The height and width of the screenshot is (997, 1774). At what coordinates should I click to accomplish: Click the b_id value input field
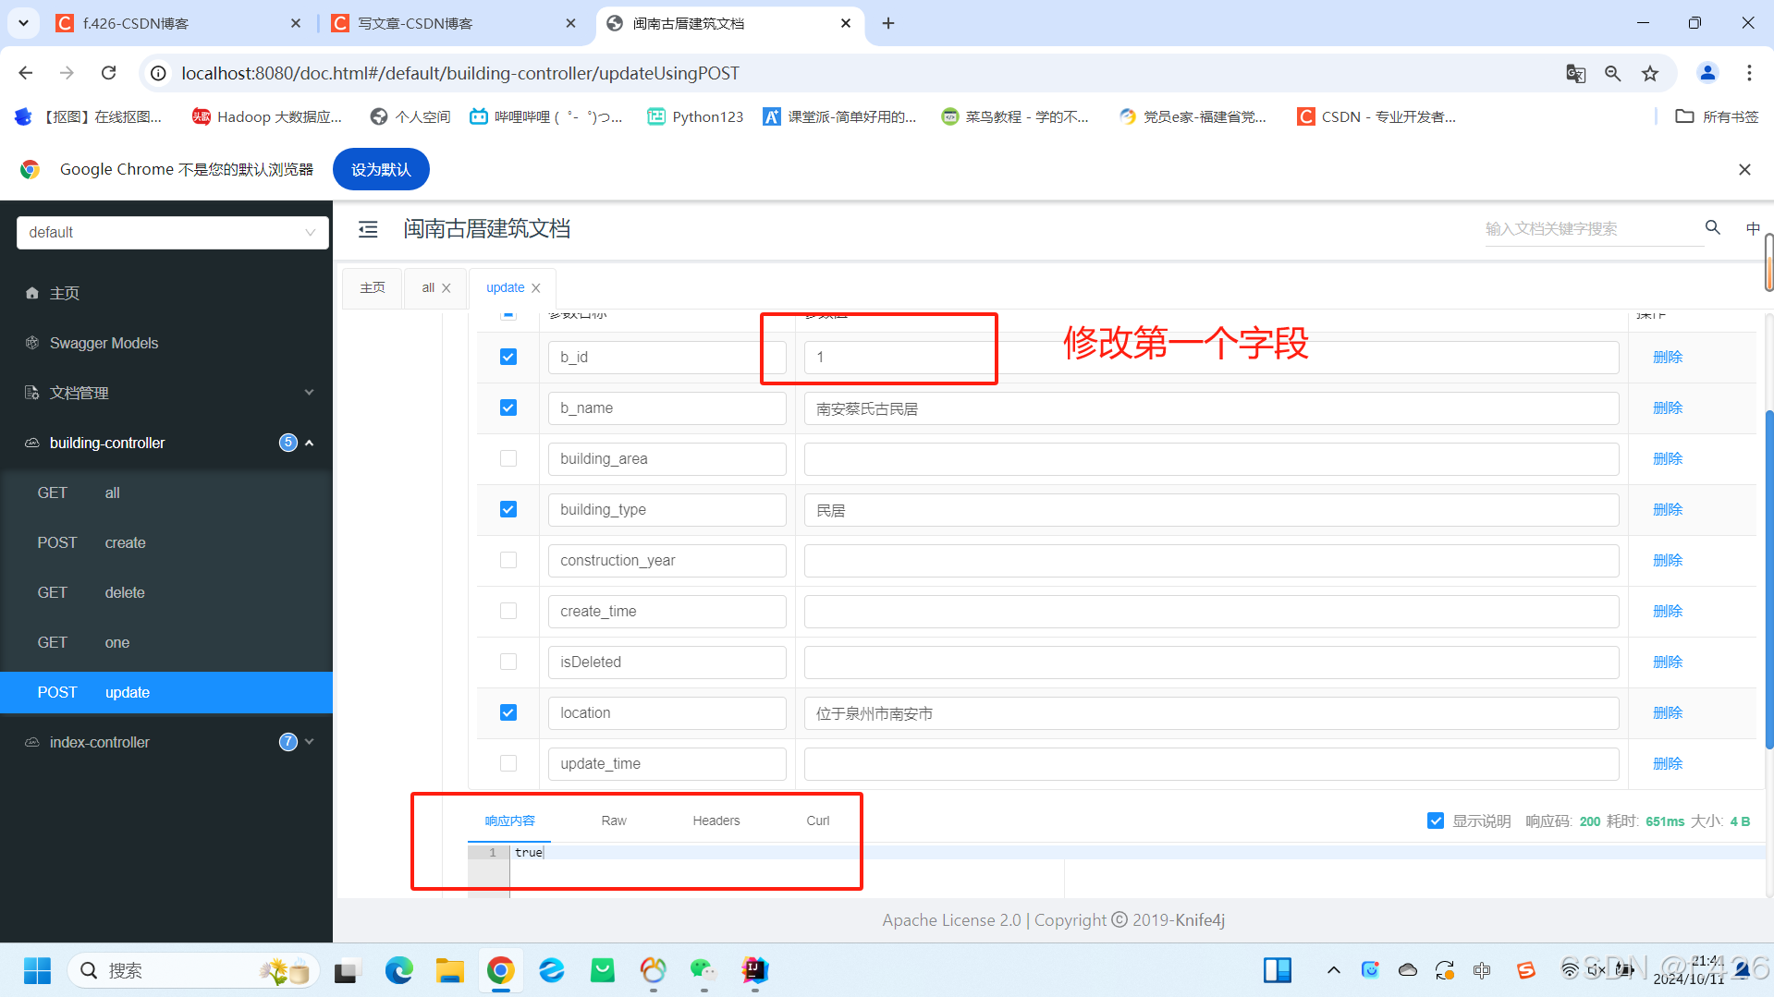[x=1211, y=357]
